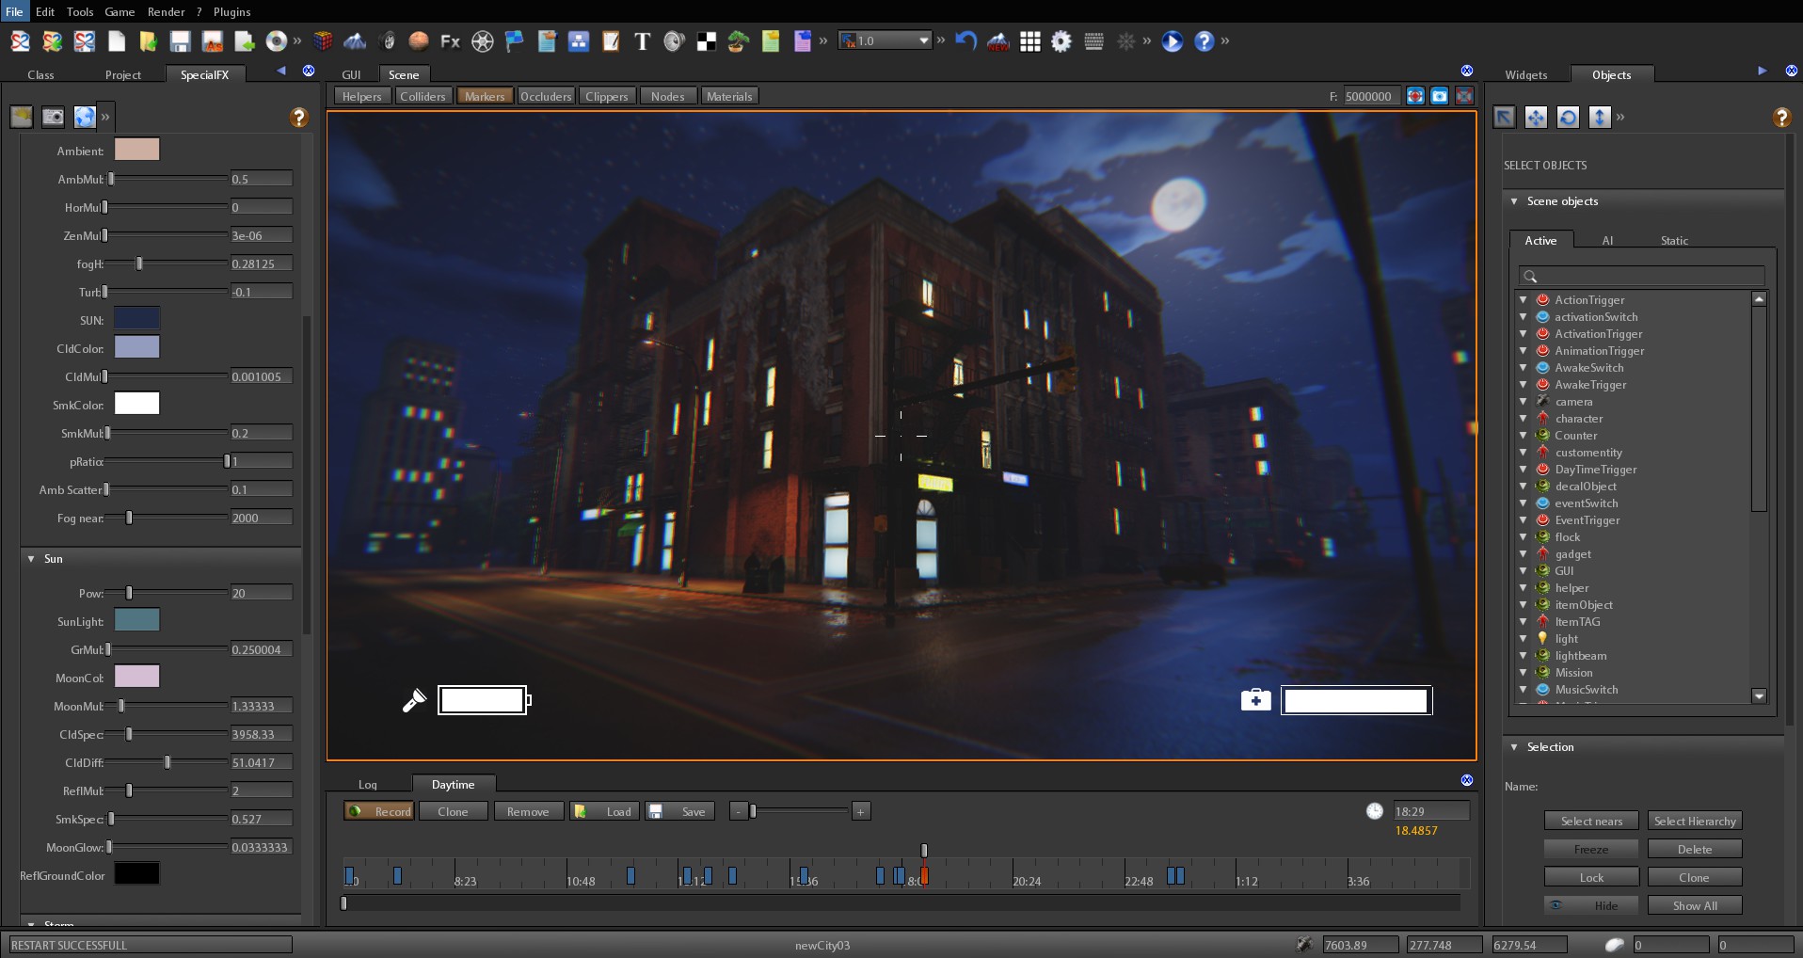
Task: Toggle the Markers viewport filter
Action: [x=485, y=96]
